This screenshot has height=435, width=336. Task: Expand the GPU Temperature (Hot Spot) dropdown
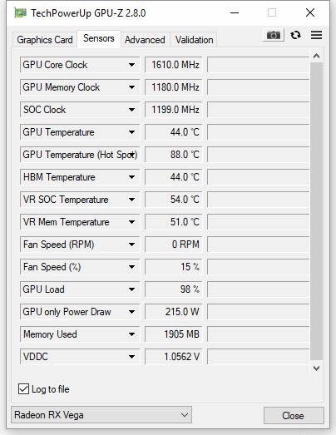pyautogui.click(x=132, y=155)
